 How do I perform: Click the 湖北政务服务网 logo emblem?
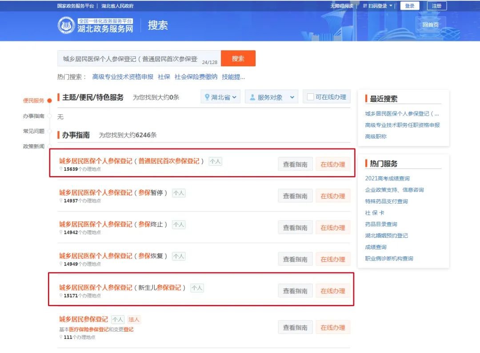tap(66, 25)
